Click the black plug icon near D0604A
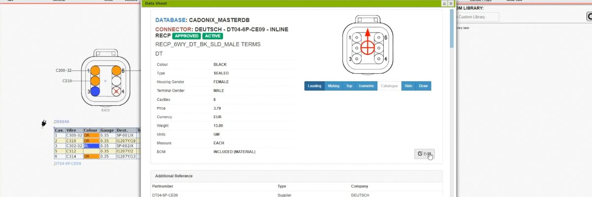Viewport: 592px width, 197px height. (44, 122)
